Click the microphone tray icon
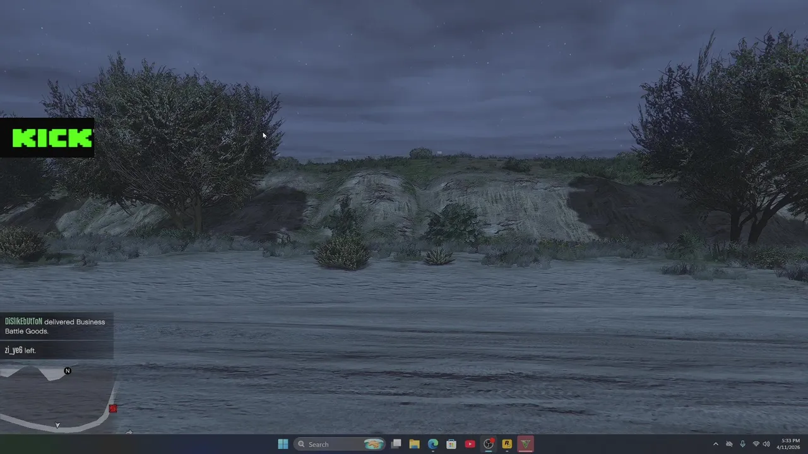 point(742,444)
